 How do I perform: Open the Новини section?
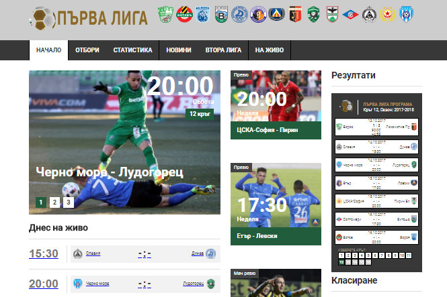[x=179, y=50]
